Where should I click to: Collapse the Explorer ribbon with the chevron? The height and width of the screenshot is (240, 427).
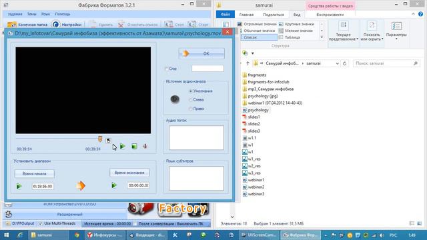click(413, 14)
